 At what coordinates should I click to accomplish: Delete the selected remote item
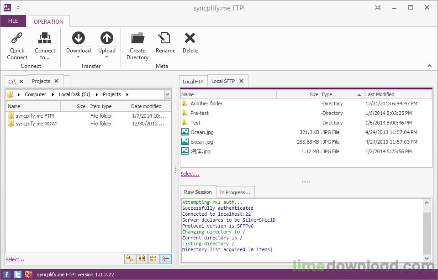190,46
